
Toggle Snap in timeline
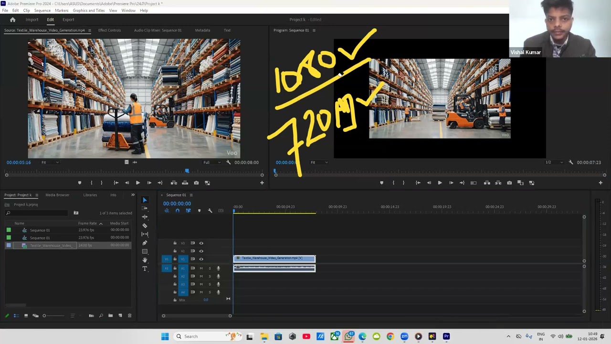[x=177, y=211]
